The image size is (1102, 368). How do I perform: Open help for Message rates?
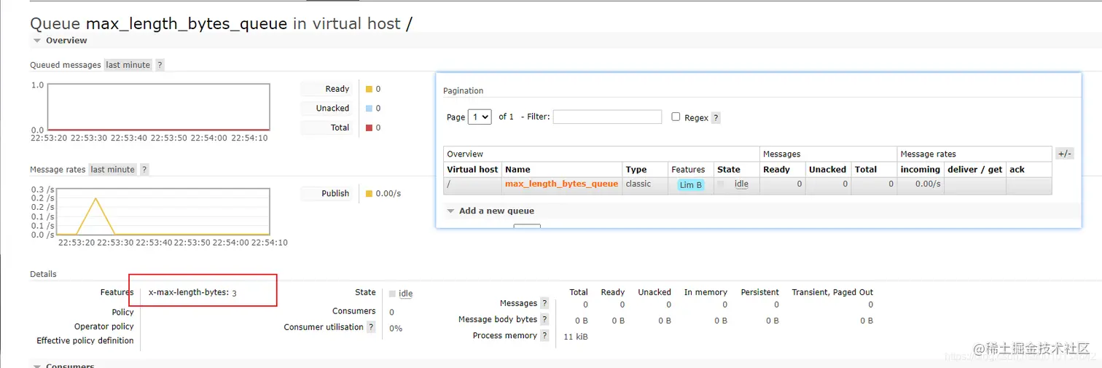[144, 169]
